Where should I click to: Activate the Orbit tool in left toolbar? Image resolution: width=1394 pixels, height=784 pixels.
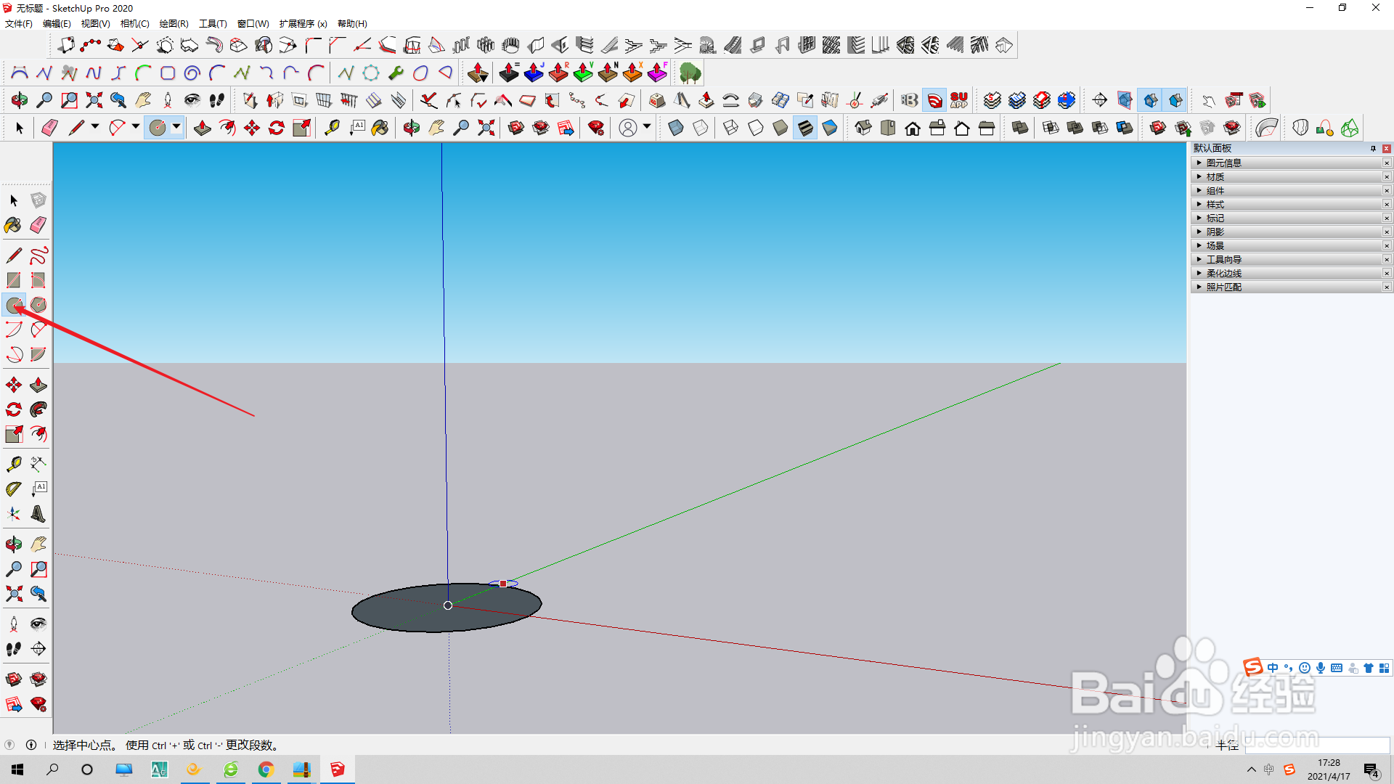click(x=13, y=544)
